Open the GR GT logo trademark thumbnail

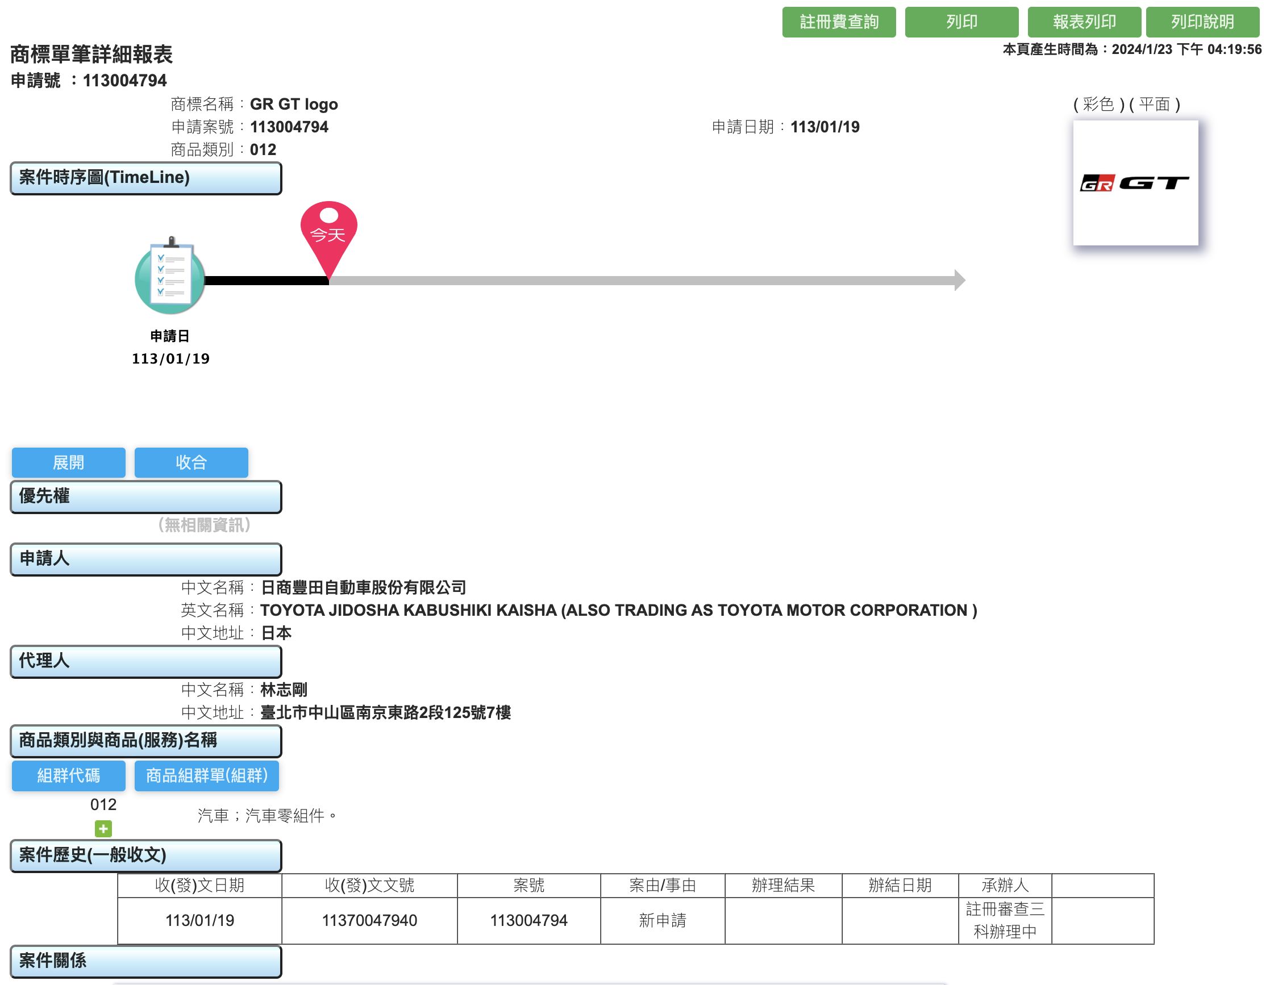1135,183
